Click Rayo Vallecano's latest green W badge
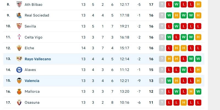This screenshot has height=110, width=220. (198, 59)
